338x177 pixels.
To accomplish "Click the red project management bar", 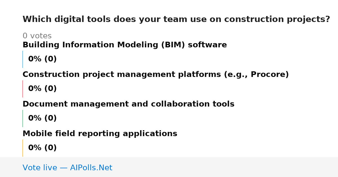I will point(23,89).
